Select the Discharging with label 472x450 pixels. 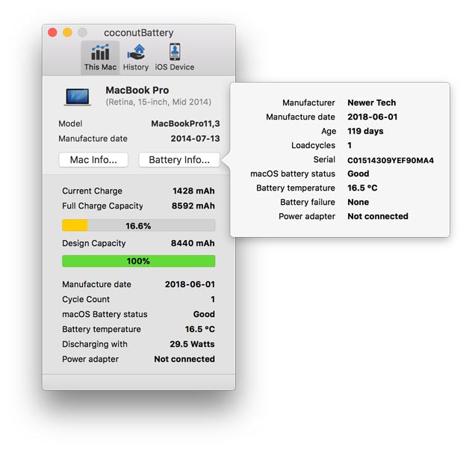[x=95, y=345]
